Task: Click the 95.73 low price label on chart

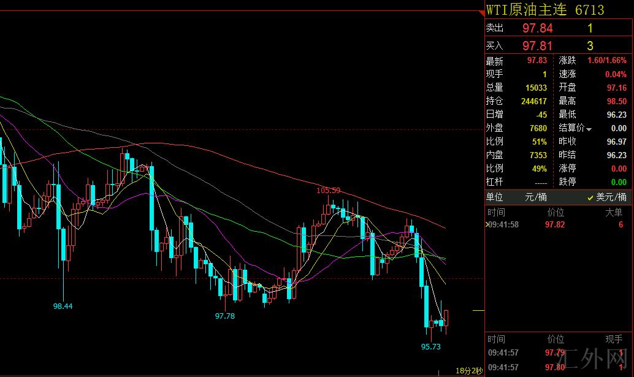Action: (x=431, y=347)
